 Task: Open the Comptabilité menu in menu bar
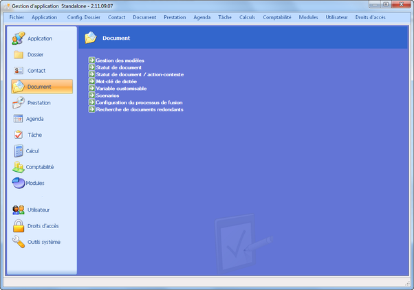pyautogui.click(x=276, y=16)
